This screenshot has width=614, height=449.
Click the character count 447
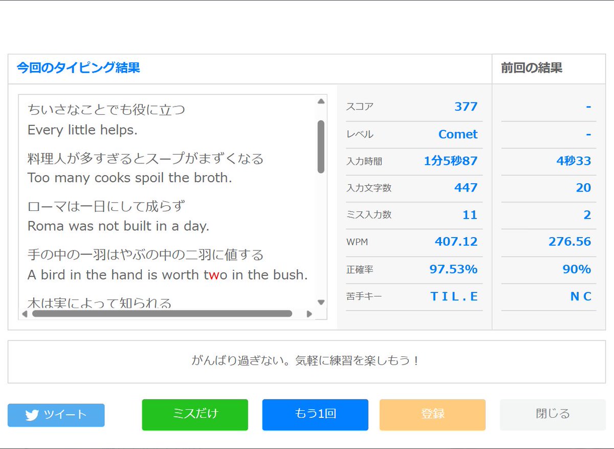pyautogui.click(x=466, y=188)
